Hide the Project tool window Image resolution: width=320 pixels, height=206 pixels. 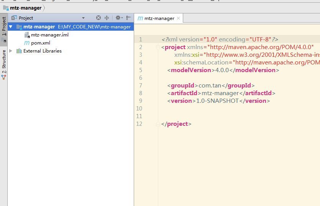tap(128, 18)
